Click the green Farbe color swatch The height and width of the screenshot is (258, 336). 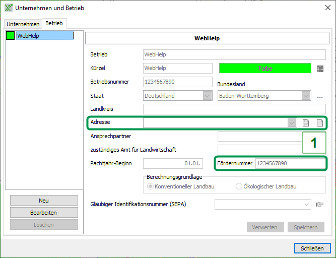point(265,68)
